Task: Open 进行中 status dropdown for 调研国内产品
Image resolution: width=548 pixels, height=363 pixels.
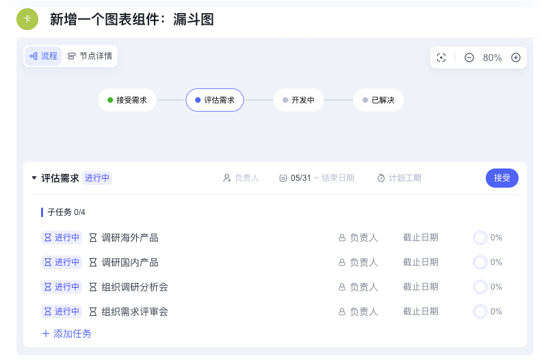Action: click(62, 262)
